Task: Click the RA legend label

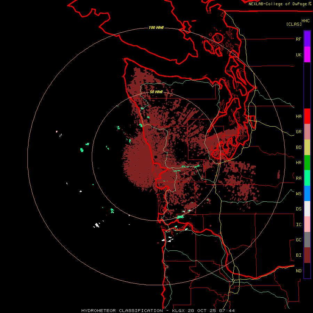Action: click(298, 178)
